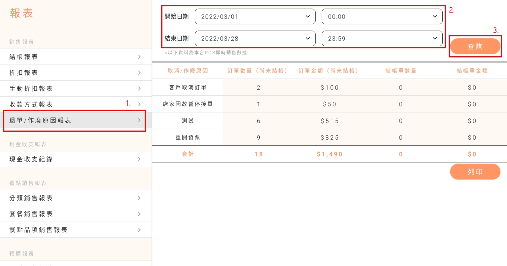507x266 pixels.
Task: Click the chevron arrow beside 餐點品項銷售報表
Action: (139, 230)
